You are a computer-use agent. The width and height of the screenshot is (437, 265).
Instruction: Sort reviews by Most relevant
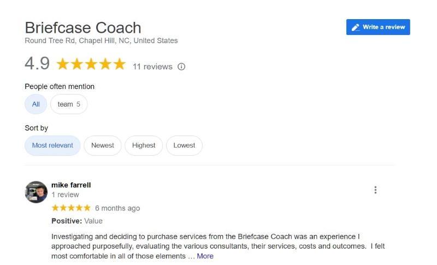(52, 145)
